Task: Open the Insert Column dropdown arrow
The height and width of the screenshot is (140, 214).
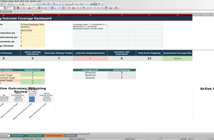Action: 50,4
